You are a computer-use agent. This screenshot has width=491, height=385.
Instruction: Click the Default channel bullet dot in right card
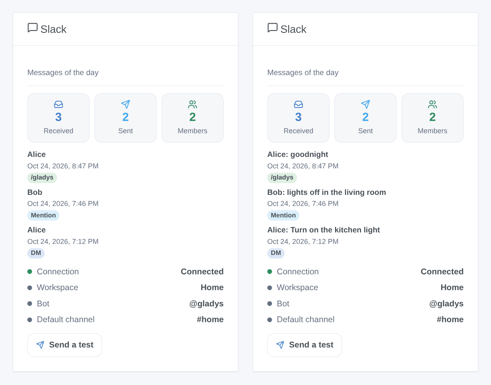click(270, 320)
